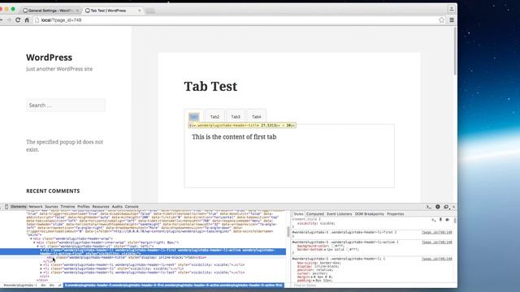
Task: Switch to the Properties sidebar tab
Action: point(396,214)
